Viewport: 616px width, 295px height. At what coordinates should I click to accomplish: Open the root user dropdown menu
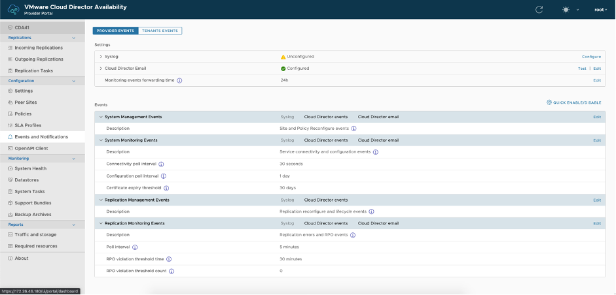pyautogui.click(x=601, y=10)
